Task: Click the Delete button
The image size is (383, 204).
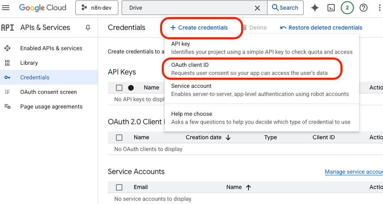Action: (254, 28)
